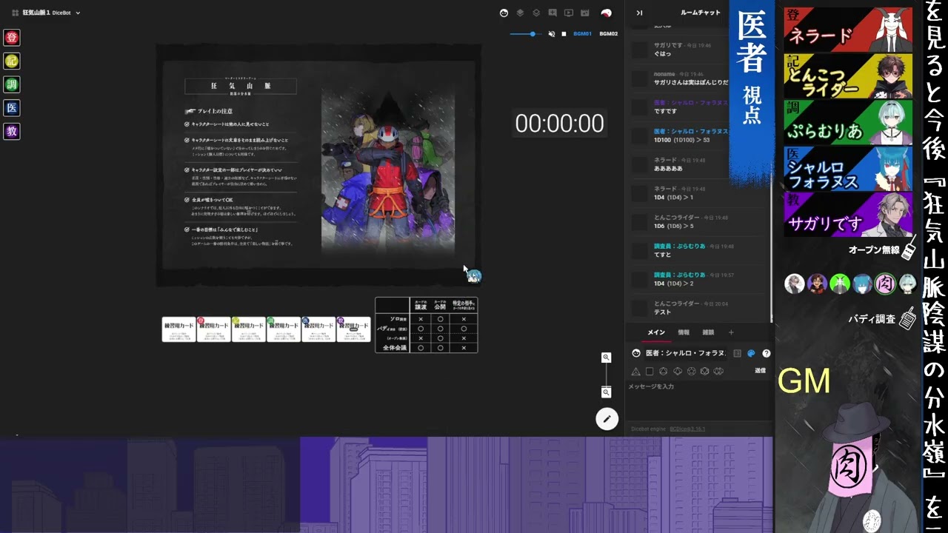Send the message with 送信 button
The image size is (948, 533).
point(760,371)
